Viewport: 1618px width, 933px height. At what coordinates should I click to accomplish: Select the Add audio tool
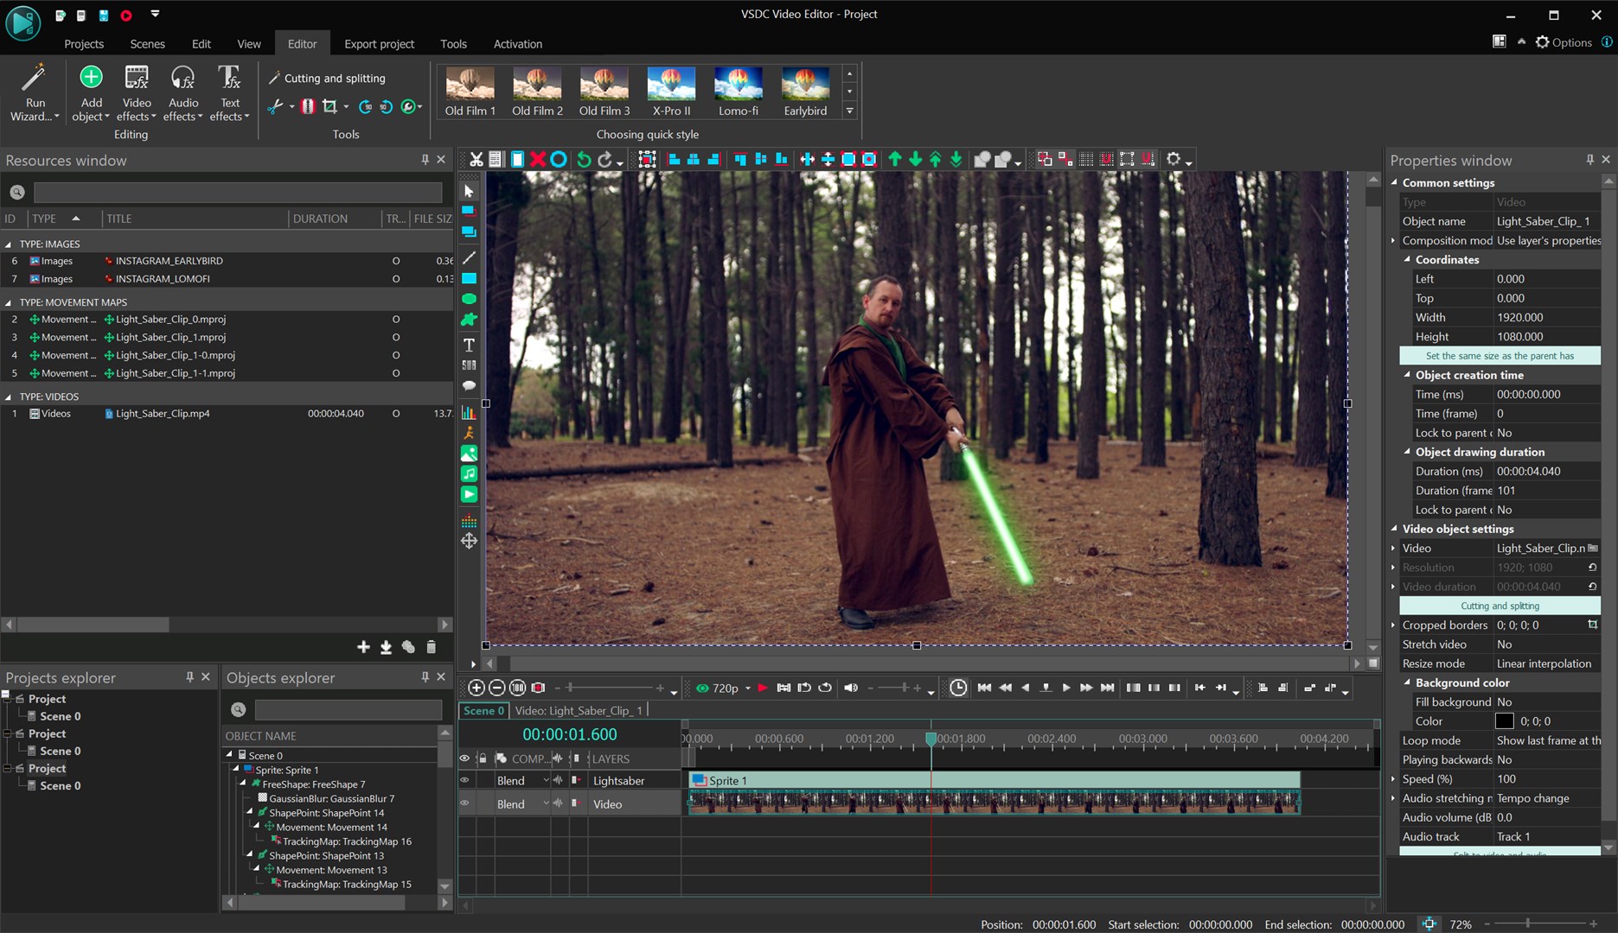(x=469, y=473)
